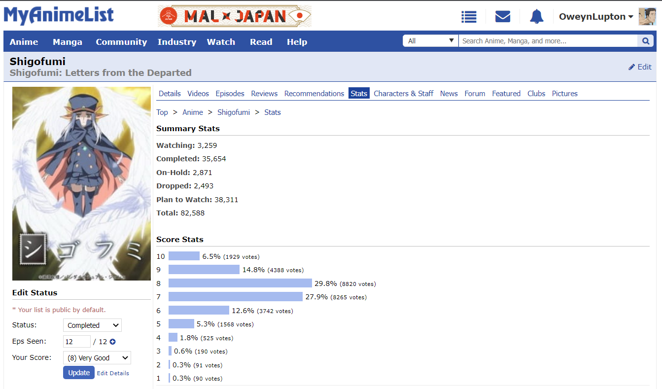
Task: Switch to the News tab
Action: click(x=449, y=94)
